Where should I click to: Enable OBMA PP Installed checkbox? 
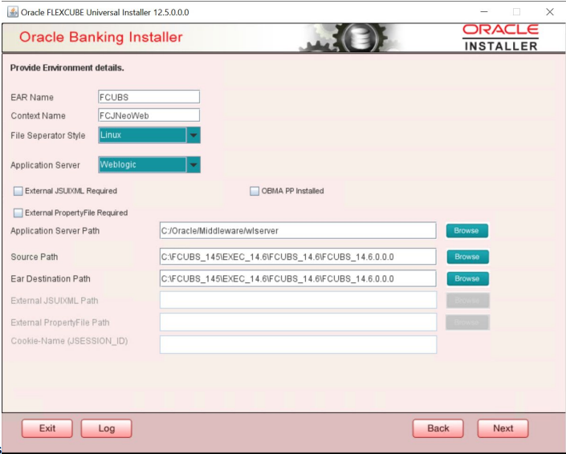click(254, 191)
